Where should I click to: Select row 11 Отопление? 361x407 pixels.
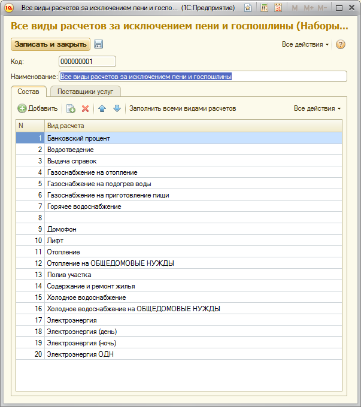(179, 252)
